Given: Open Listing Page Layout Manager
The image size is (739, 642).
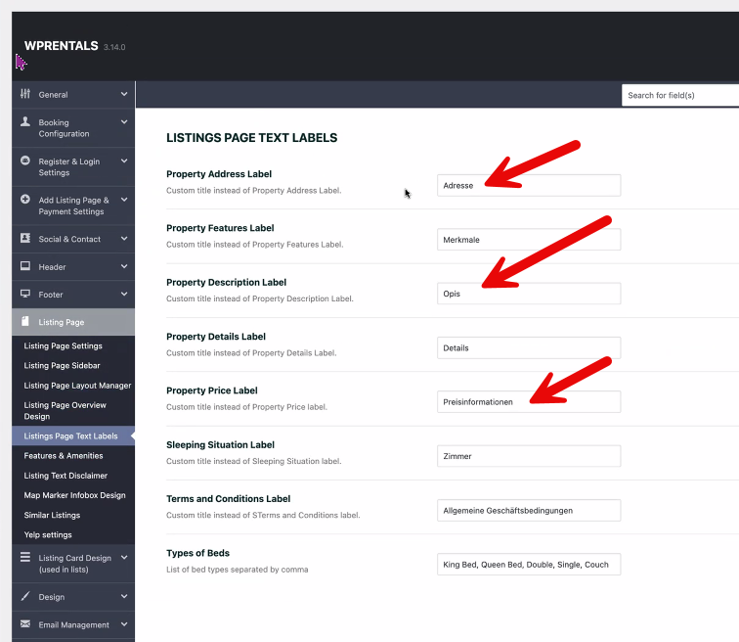Looking at the screenshot, I should click(77, 386).
